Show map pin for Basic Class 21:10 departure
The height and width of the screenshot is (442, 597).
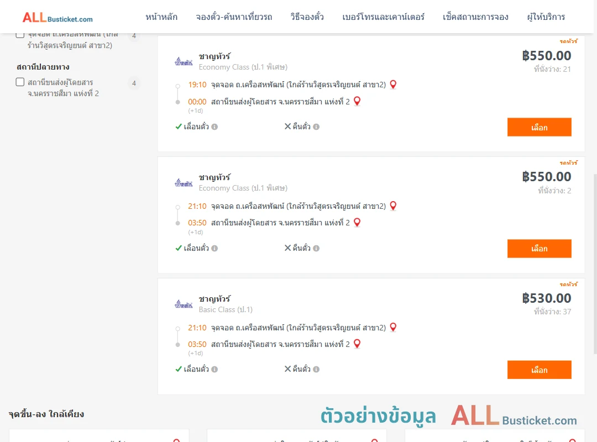tap(394, 328)
